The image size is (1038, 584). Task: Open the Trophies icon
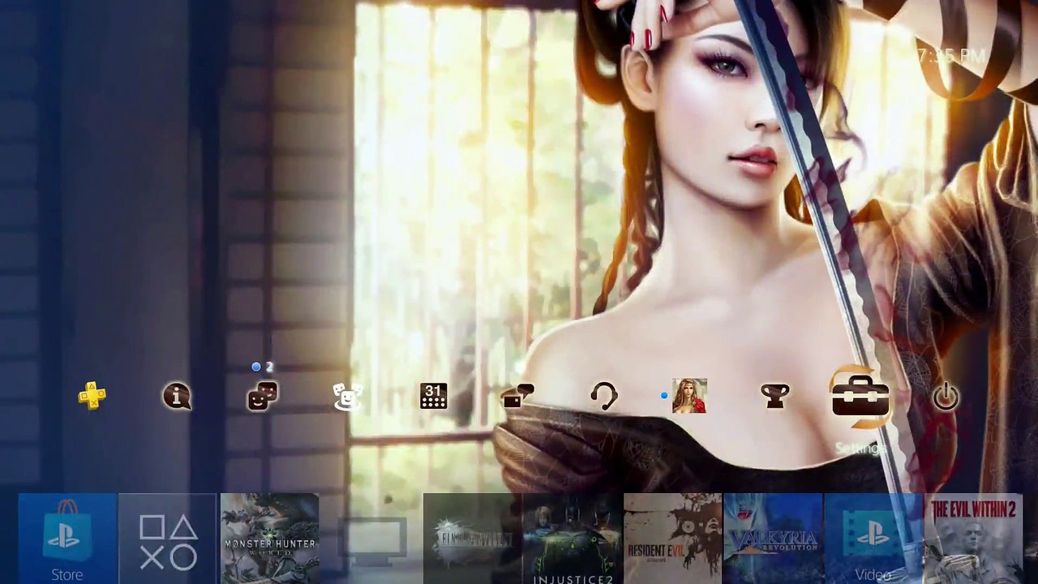tap(774, 396)
